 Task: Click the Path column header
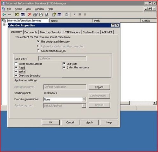(117, 21)
